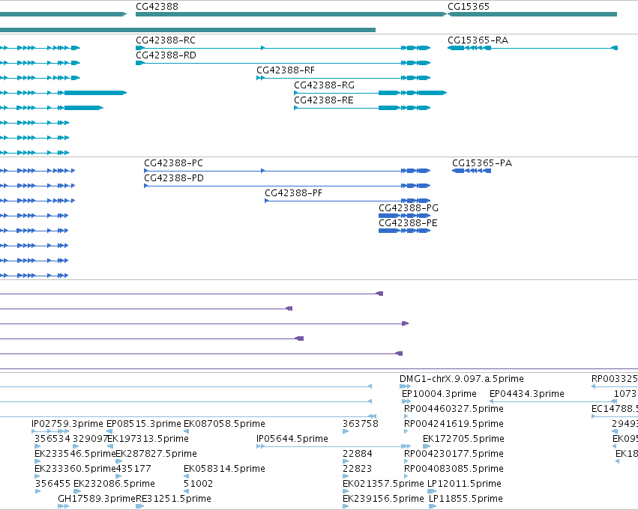The image size is (638, 510).
Task: Click the CG42388-RG transcript label
Action: (x=325, y=85)
